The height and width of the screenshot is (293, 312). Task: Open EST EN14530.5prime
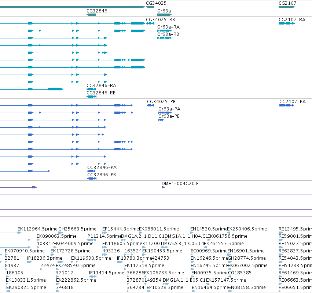pyautogui.click(x=209, y=229)
